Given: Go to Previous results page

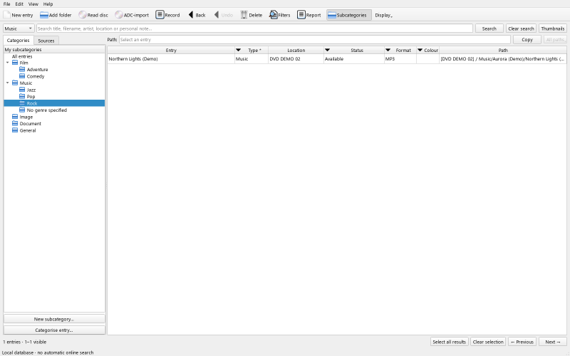Looking at the screenshot, I should pos(522,342).
